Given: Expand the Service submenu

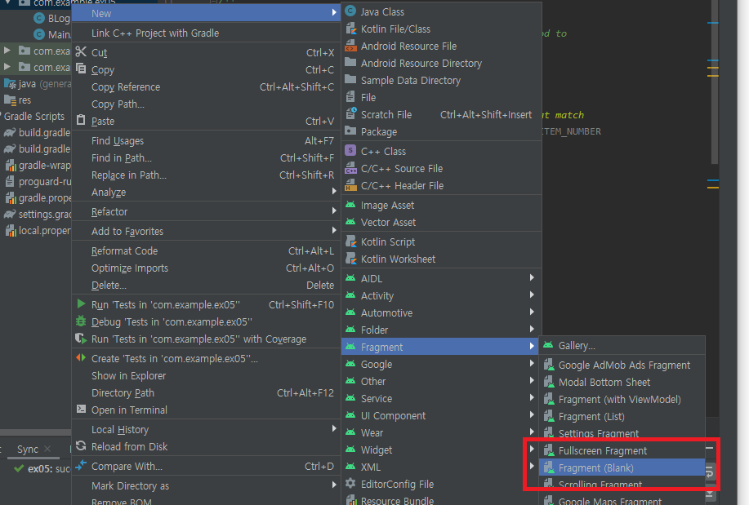Looking at the screenshot, I should tap(442, 399).
